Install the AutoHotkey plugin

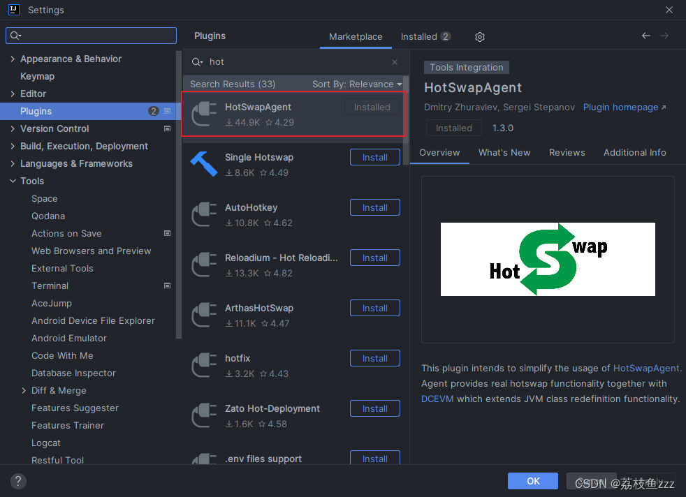[375, 207]
